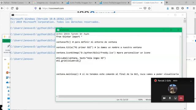The height and width of the screenshot is (110, 196).
Task: Switch to imagenes .ico Google Search tab
Action: click(x=48, y=3)
